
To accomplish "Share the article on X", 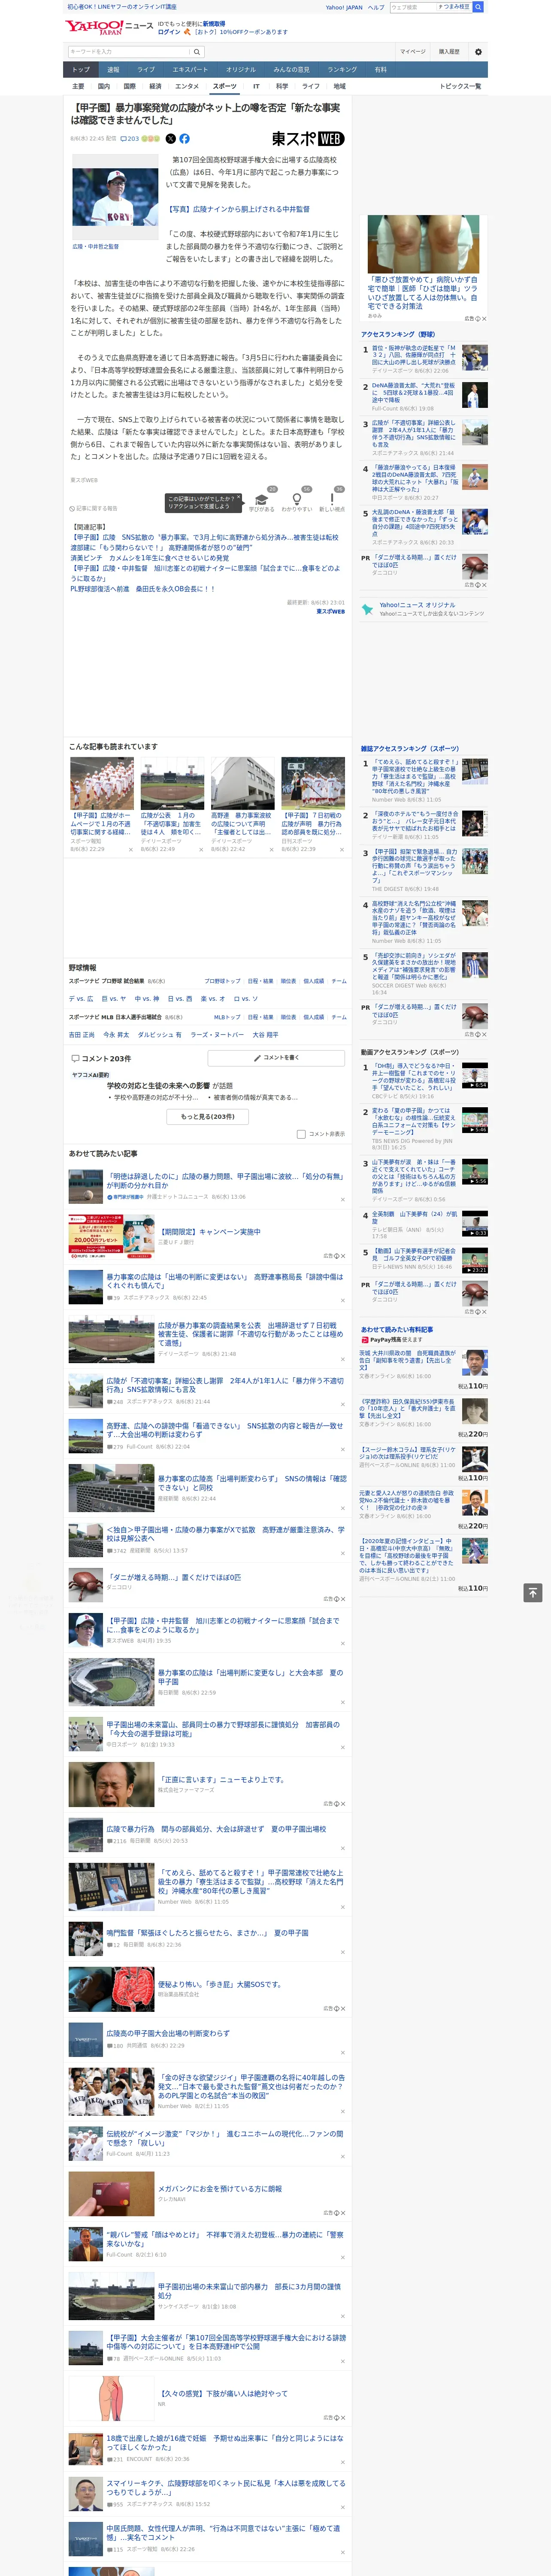I will point(170,139).
